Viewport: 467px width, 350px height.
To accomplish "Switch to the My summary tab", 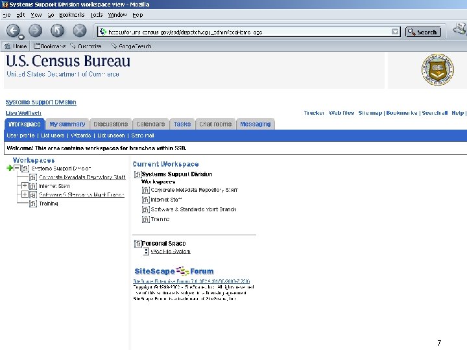I will [x=67, y=124].
